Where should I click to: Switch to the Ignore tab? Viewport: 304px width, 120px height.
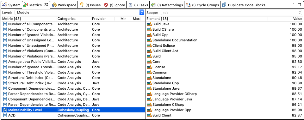pyautogui.click(x=115, y=5)
